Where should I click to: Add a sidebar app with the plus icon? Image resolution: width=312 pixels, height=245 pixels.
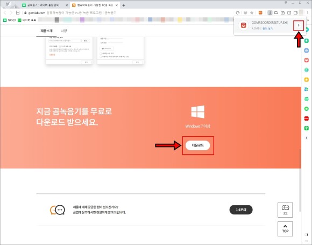point(307,138)
